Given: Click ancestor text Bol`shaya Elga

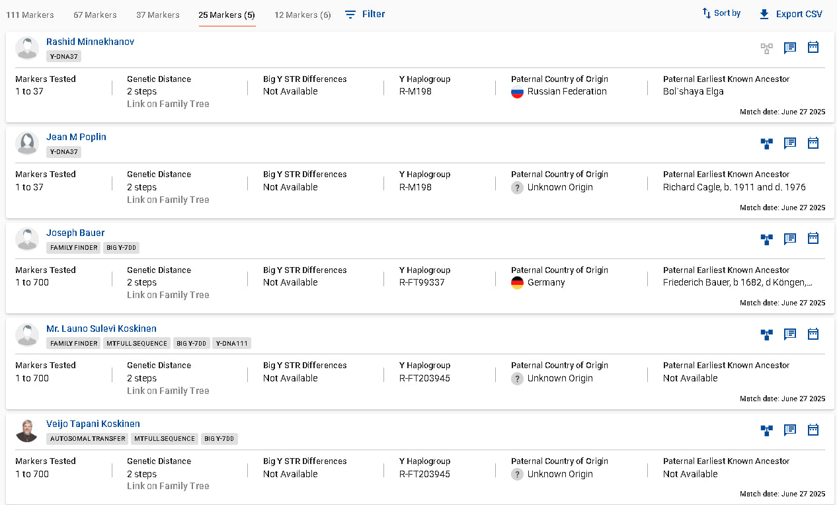Looking at the screenshot, I should coord(694,91).
